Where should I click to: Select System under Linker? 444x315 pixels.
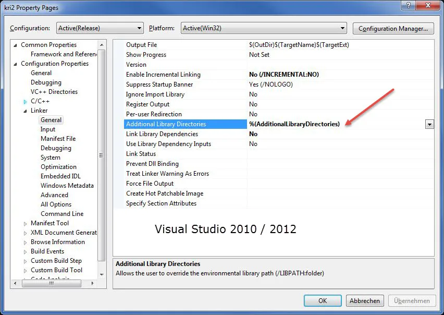coord(50,157)
